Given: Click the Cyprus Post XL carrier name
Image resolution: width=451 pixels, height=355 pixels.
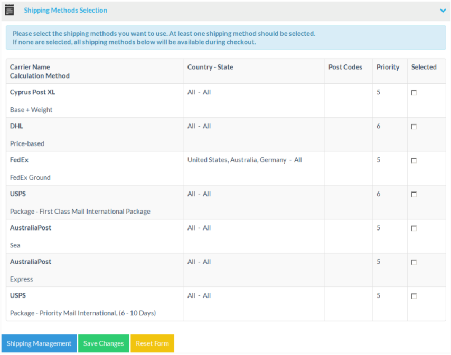Looking at the screenshot, I should point(33,92).
